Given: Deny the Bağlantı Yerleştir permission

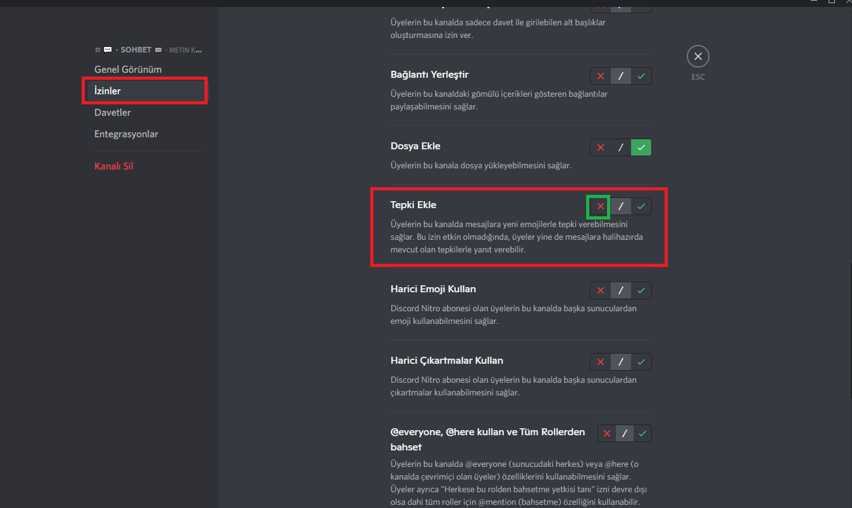Looking at the screenshot, I should tap(601, 76).
